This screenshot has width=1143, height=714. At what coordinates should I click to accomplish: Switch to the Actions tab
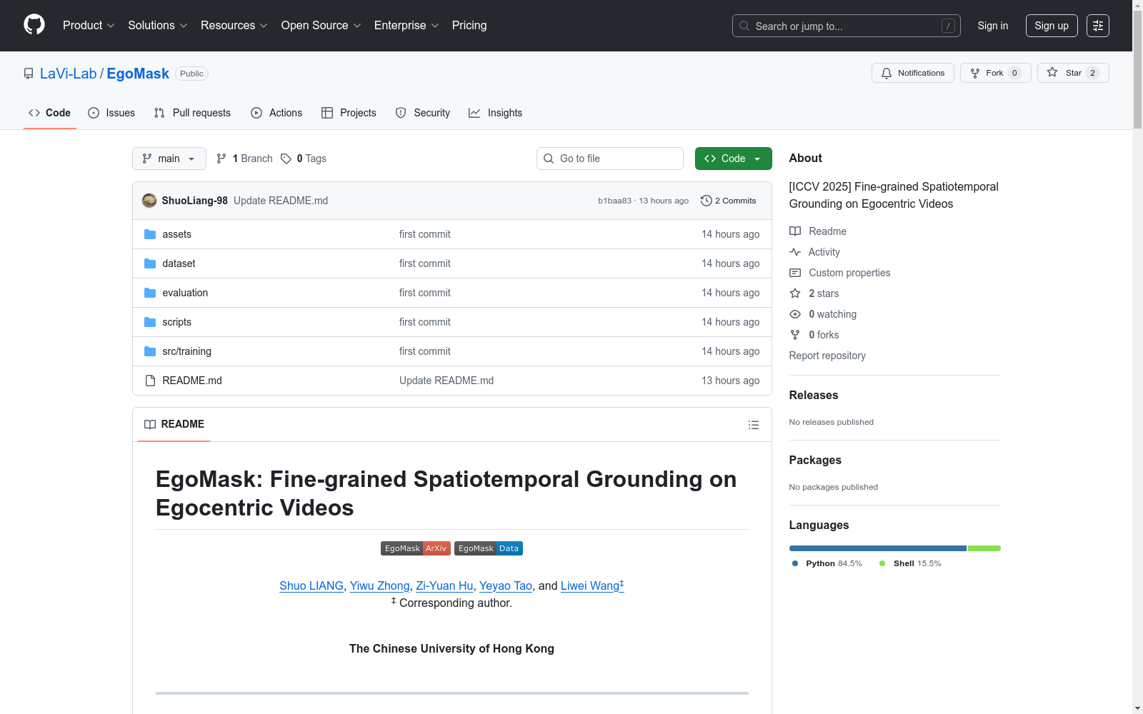[276, 113]
